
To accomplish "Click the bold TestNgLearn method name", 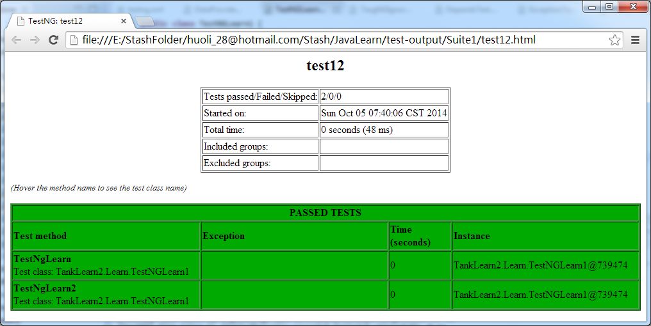I will 42,259.
